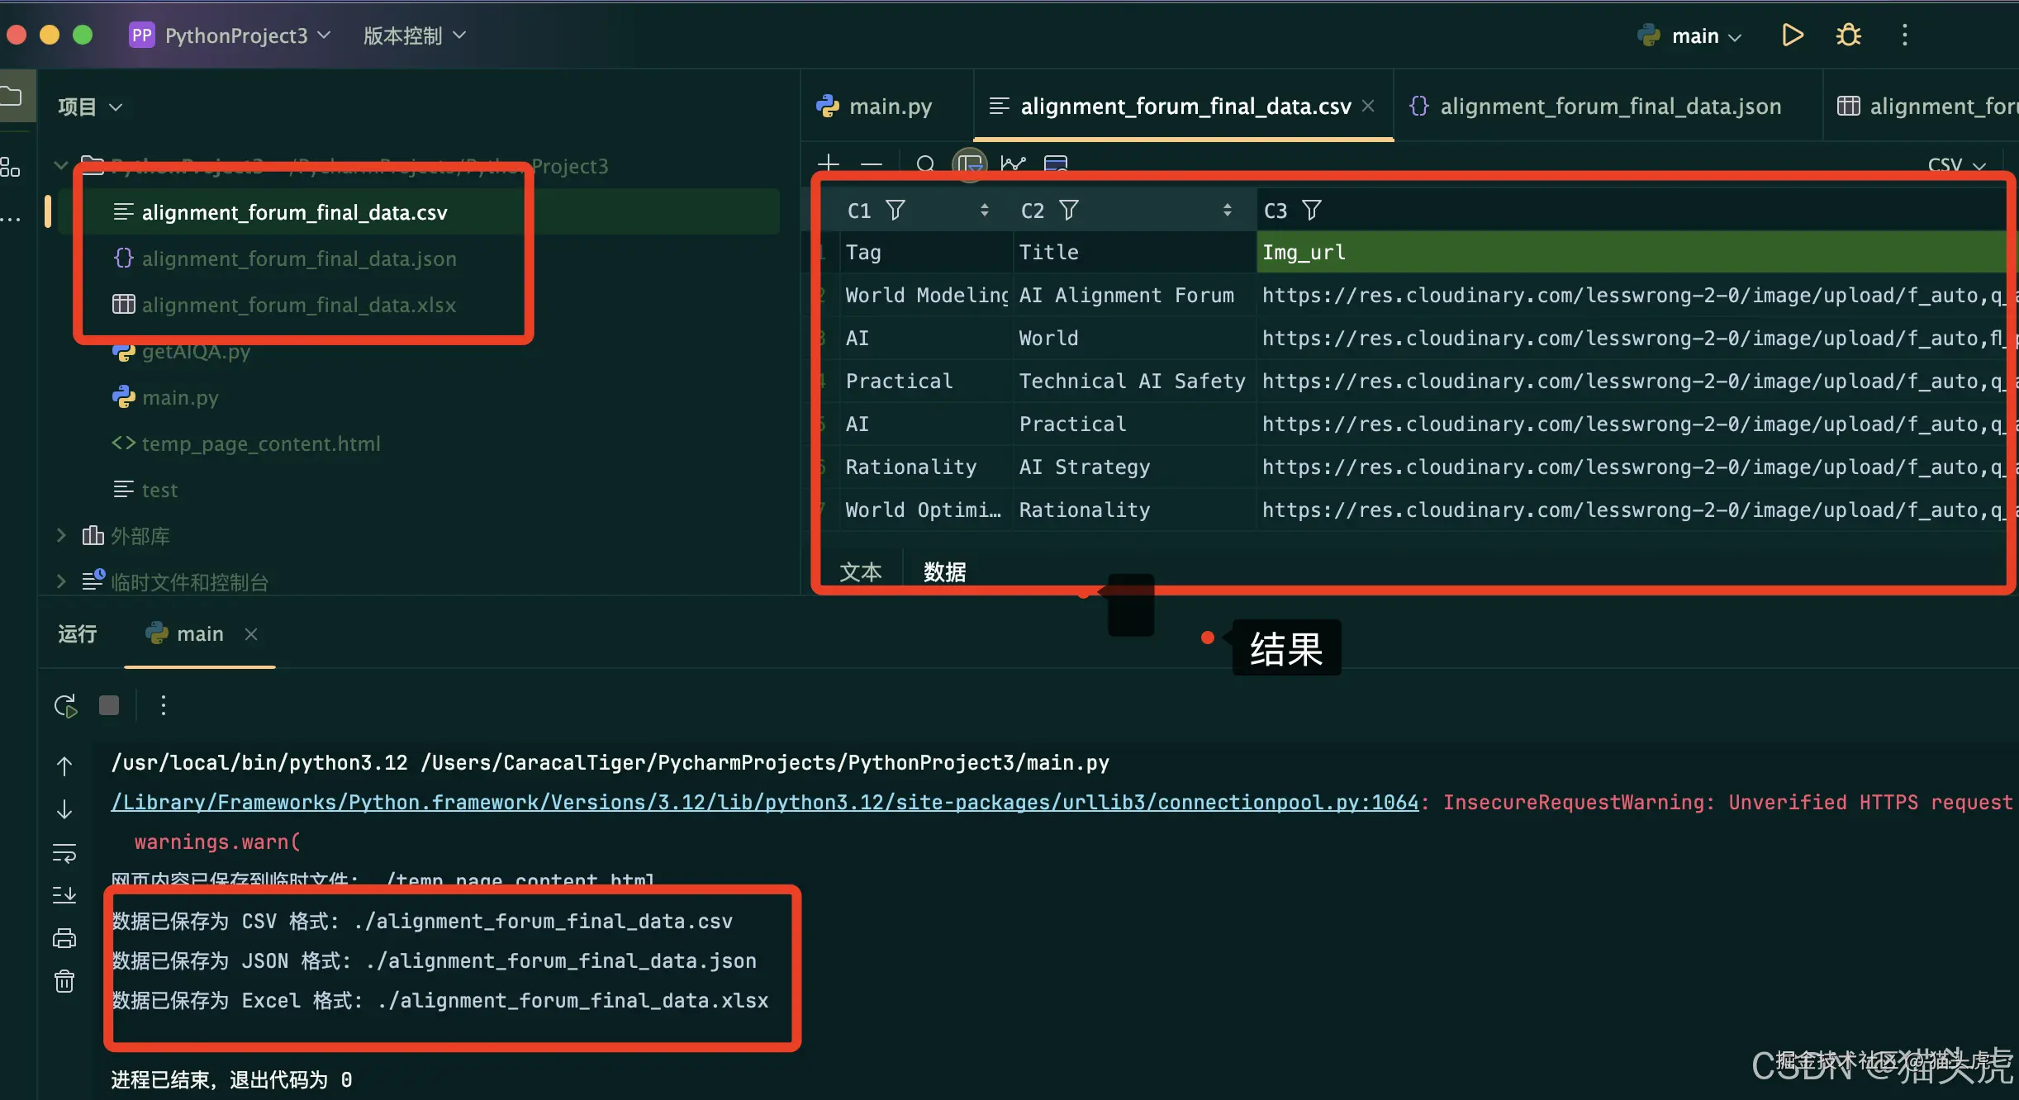Click the add row plus icon
This screenshot has width=2019, height=1100.
click(828, 164)
